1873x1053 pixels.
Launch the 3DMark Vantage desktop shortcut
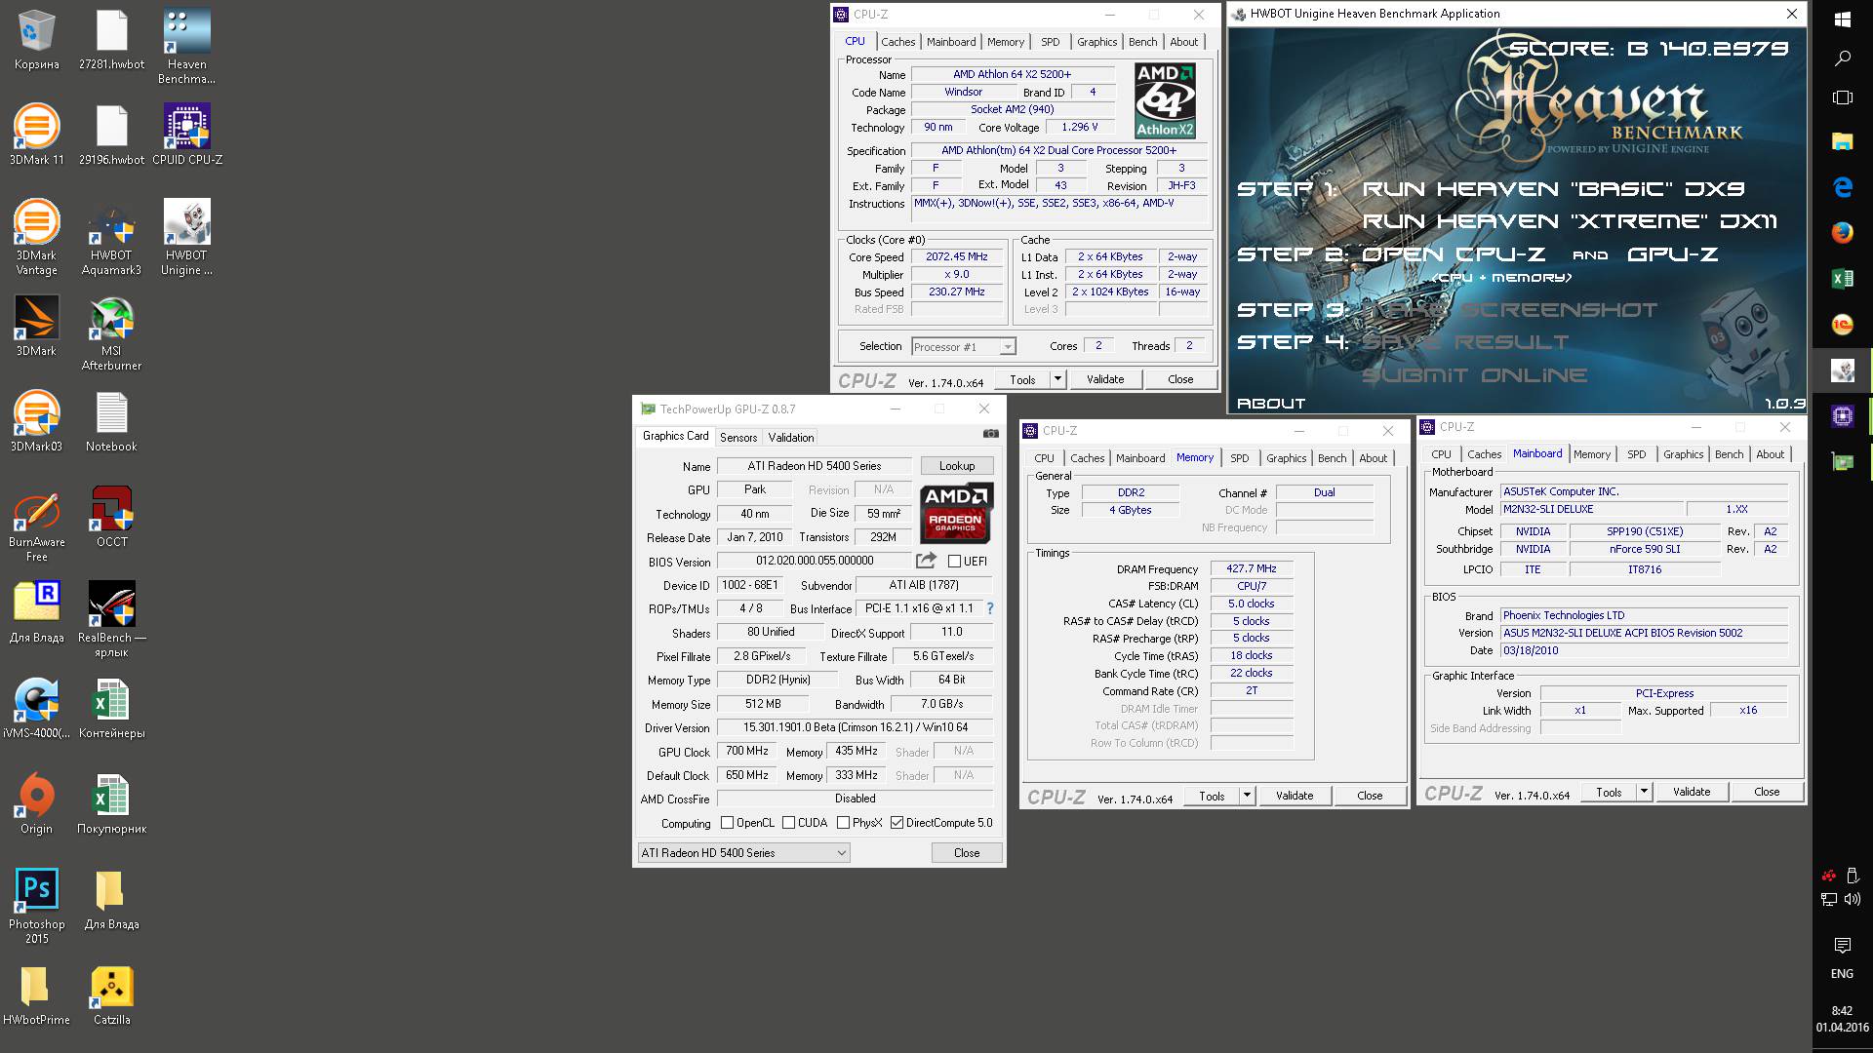36,237
